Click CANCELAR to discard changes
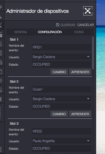This screenshot has width=105, height=154. pos(86,25)
